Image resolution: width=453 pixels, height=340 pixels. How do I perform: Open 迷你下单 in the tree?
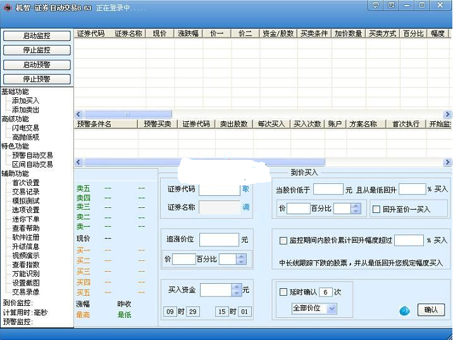(x=25, y=219)
